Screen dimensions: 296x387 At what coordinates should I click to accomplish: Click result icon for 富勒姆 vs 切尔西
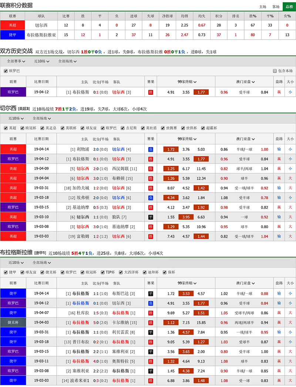pyautogui.click(x=151, y=236)
